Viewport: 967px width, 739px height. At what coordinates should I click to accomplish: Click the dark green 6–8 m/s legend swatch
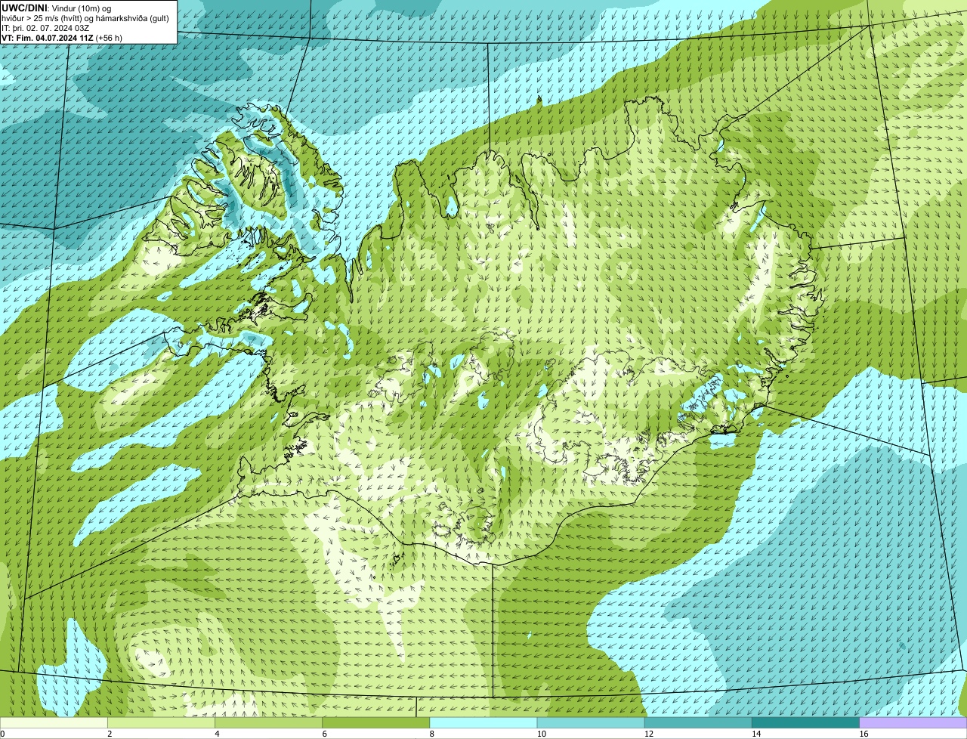pos(376,722)
